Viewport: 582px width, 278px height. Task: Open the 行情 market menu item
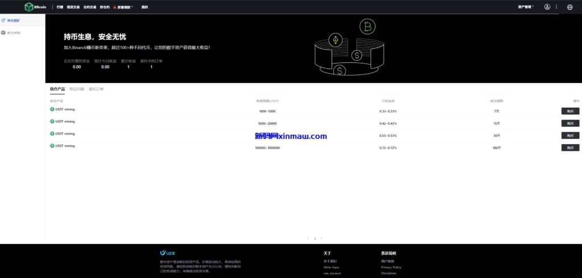60,7
